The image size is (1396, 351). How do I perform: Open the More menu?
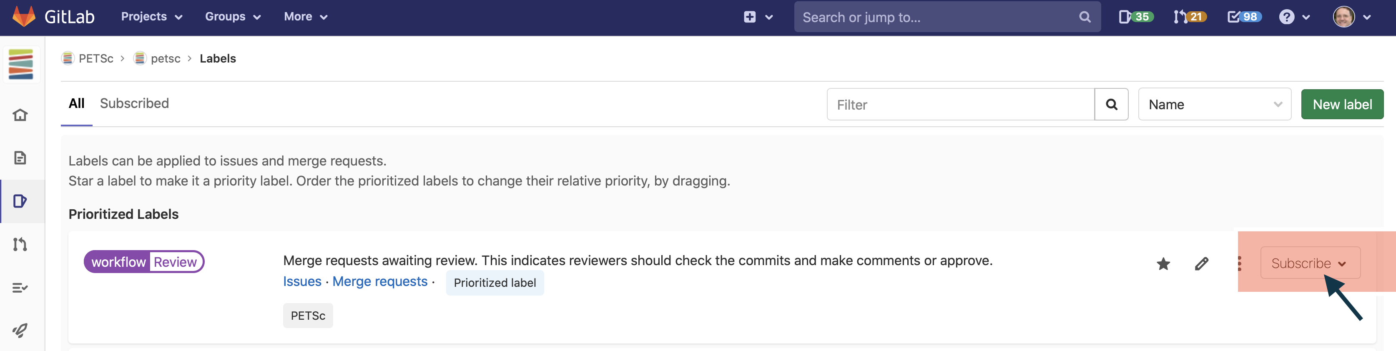point(305,17)
